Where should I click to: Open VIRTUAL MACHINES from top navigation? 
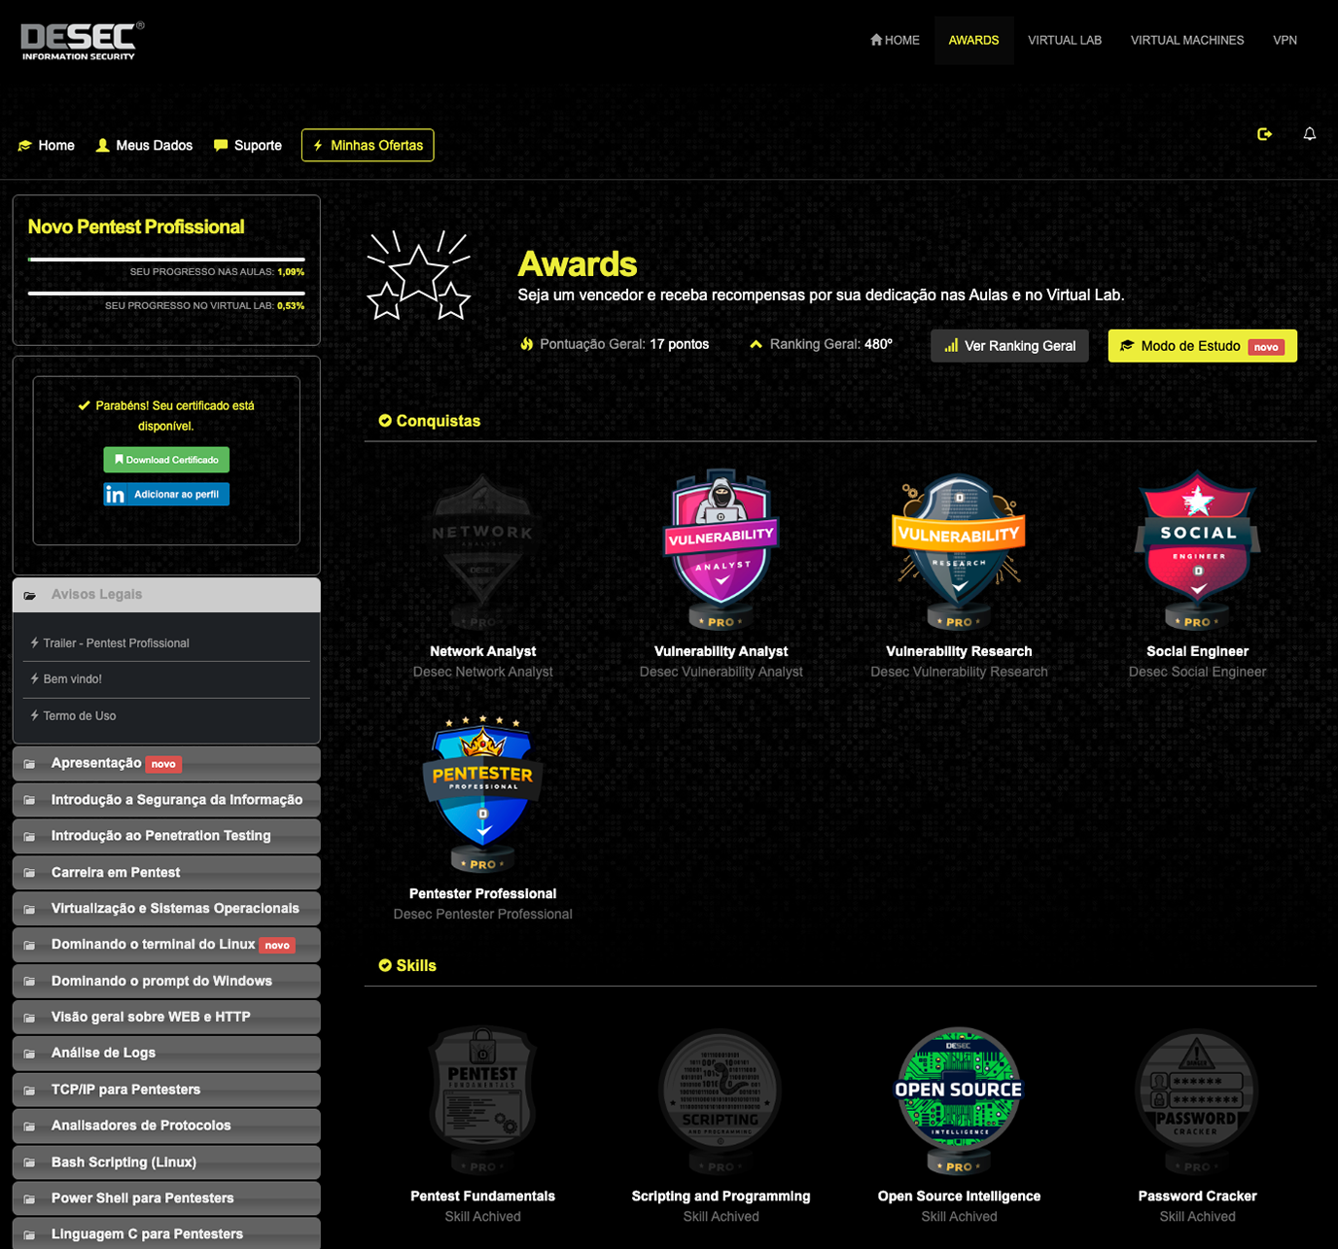(x=1187, y=40)
